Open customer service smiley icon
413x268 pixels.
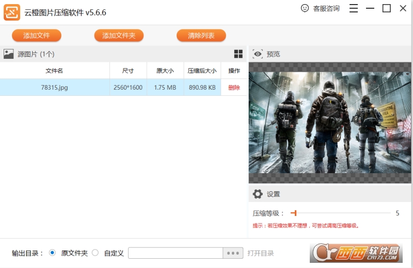pyautogui.click(x=305, y=8)
